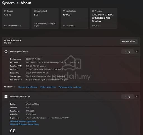Open the 16.0 GB Installed RAM card
Image resolution: width=143 pixels, height=135 pixels.
(74, 19)
